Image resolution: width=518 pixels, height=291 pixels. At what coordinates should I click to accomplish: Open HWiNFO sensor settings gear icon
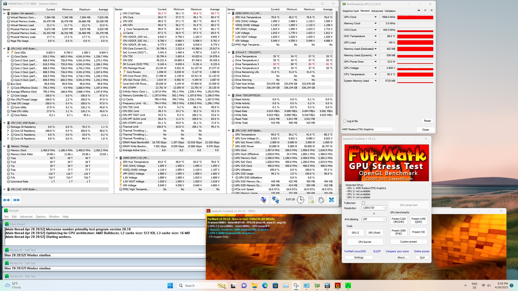point(321,200)
